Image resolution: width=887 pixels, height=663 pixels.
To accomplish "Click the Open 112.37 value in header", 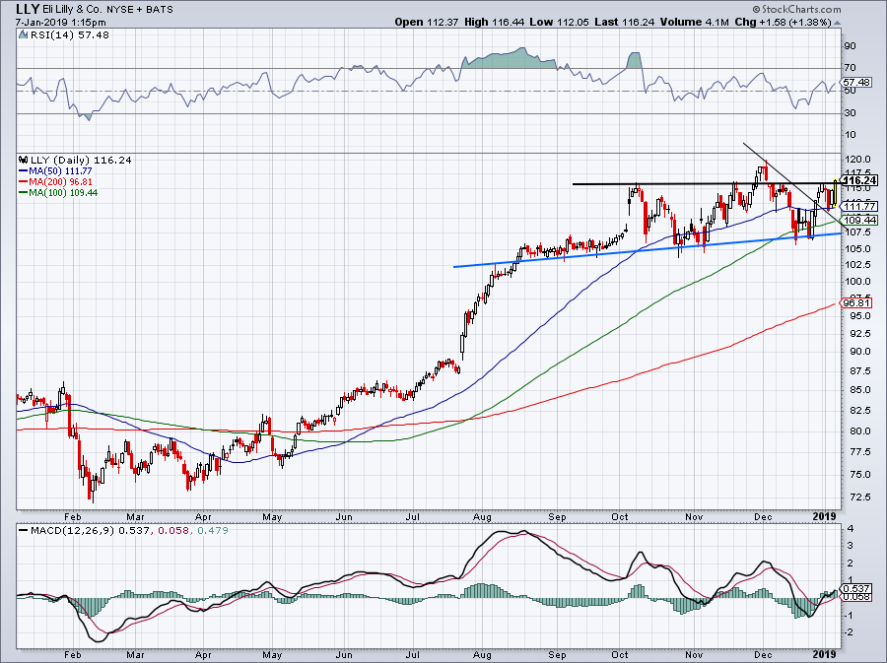I will 427,22.
